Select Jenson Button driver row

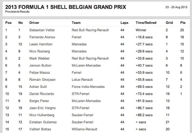(95, 65)
